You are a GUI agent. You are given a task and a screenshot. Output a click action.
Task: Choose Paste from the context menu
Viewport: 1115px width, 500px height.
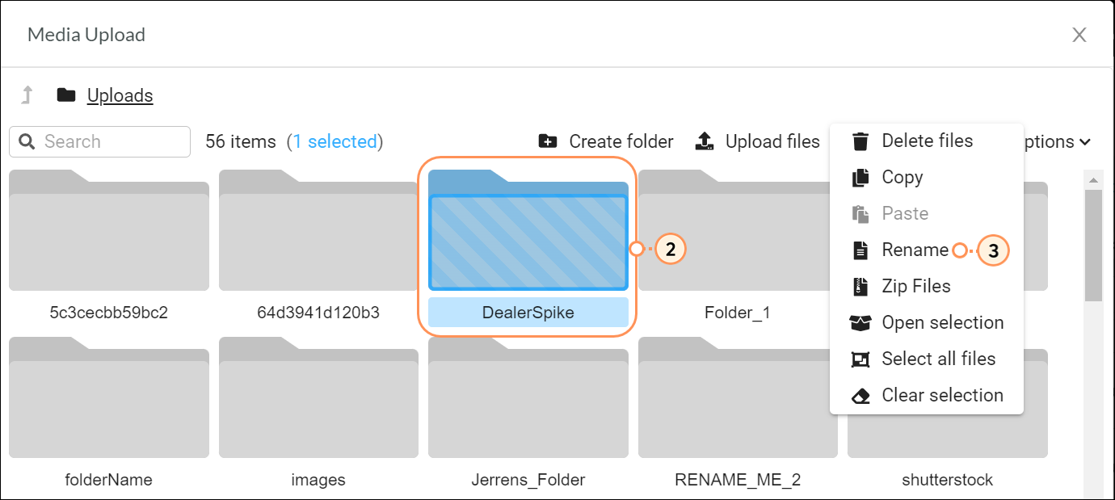tap(905, 214)
